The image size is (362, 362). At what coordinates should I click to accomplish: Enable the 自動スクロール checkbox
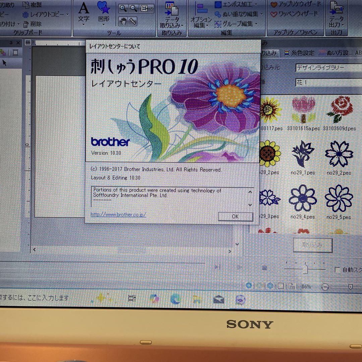[x=337, y=269]
